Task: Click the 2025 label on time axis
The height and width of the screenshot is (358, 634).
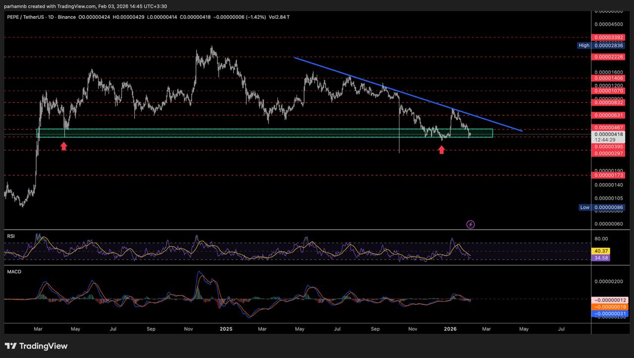Action: pyautogui.click(x=226, y=329)
